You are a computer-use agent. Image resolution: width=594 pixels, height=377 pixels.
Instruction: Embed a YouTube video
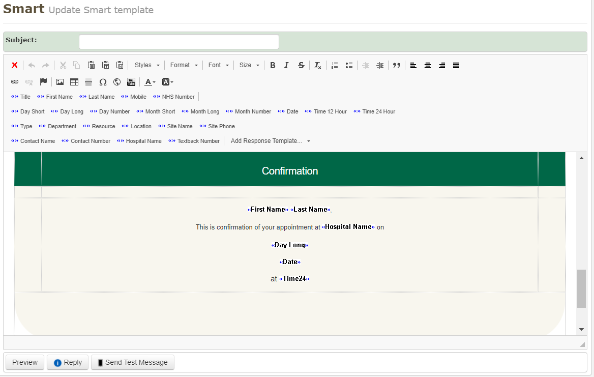coord(131,82)
